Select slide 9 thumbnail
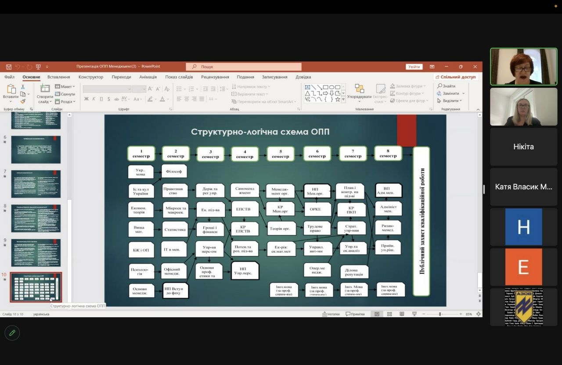 [36, 253]
